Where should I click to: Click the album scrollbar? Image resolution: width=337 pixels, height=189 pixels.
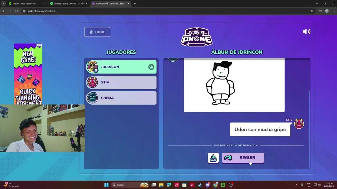tap(309, 130)
